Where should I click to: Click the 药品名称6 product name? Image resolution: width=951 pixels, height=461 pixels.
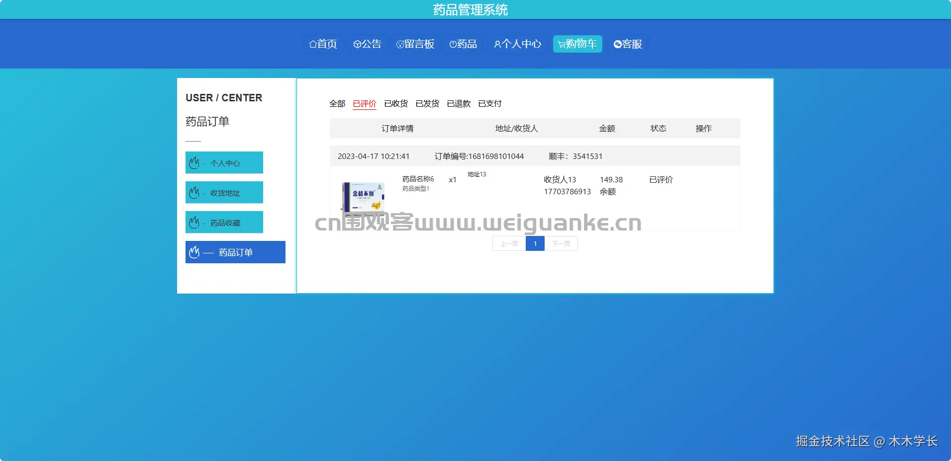coord(418,179)
